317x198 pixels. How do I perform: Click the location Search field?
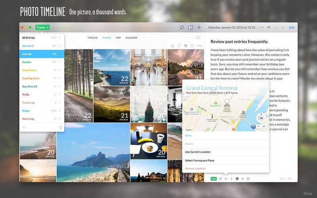[x=226, y=144]
